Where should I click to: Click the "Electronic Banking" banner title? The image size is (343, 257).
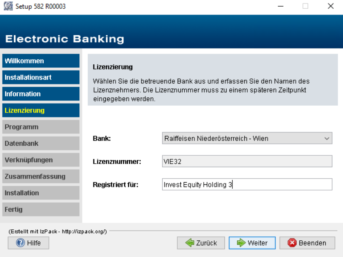point(64,39)
